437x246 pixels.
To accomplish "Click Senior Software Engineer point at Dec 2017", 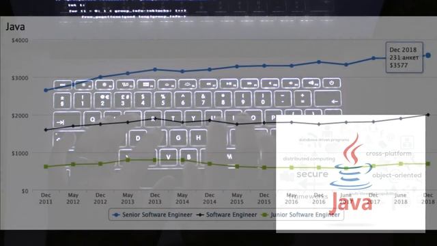I will (373, 58).
